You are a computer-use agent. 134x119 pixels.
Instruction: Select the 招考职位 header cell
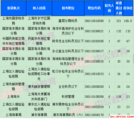[68, 8]
